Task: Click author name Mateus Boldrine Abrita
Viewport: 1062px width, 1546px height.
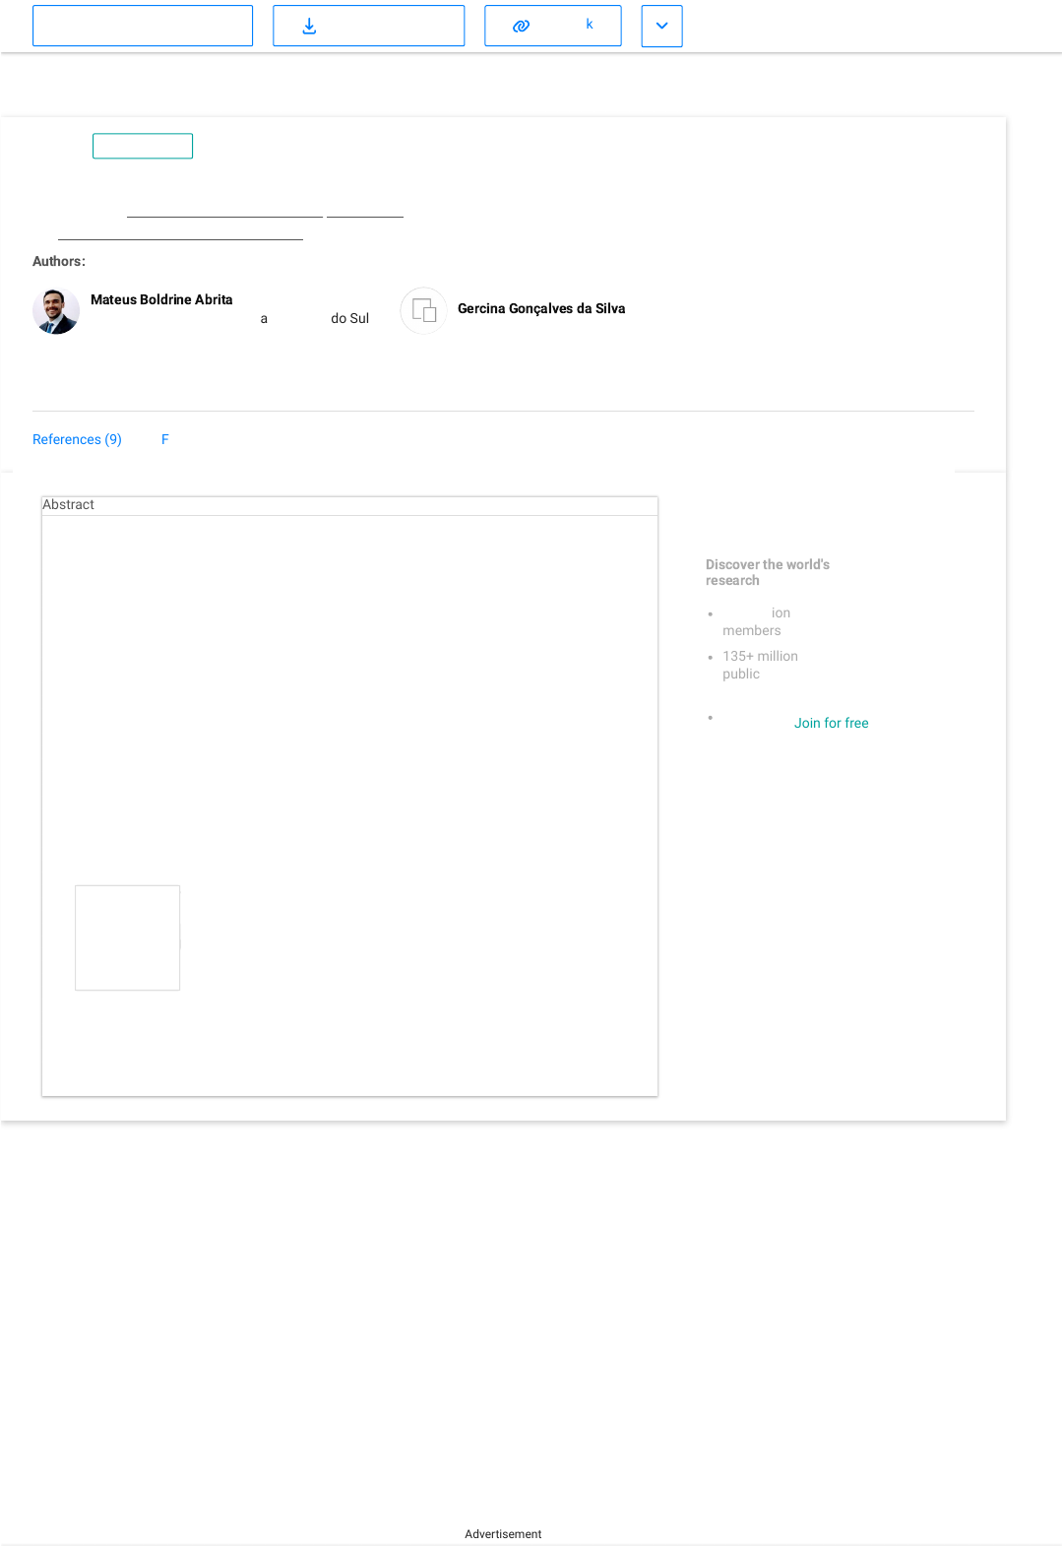Action: click(161, 299)
